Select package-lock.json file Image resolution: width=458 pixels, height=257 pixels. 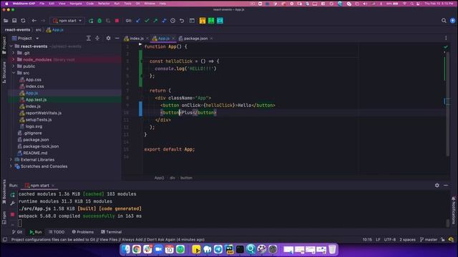[x=41, y=146]
